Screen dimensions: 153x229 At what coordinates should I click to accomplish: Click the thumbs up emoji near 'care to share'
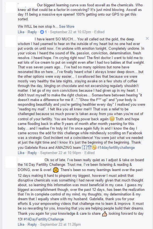point(104,214)
